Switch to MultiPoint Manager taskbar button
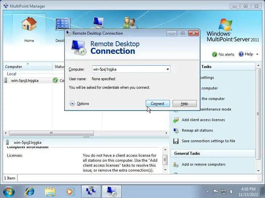265x198 pixels. (x=91, y=191)
